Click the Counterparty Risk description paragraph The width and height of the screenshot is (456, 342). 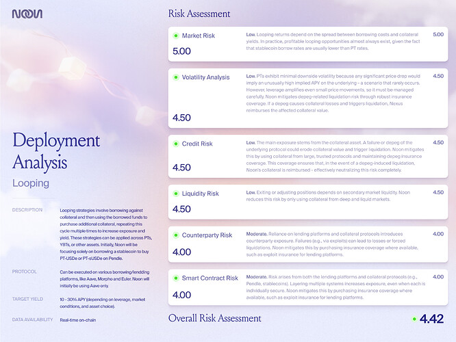332,244
